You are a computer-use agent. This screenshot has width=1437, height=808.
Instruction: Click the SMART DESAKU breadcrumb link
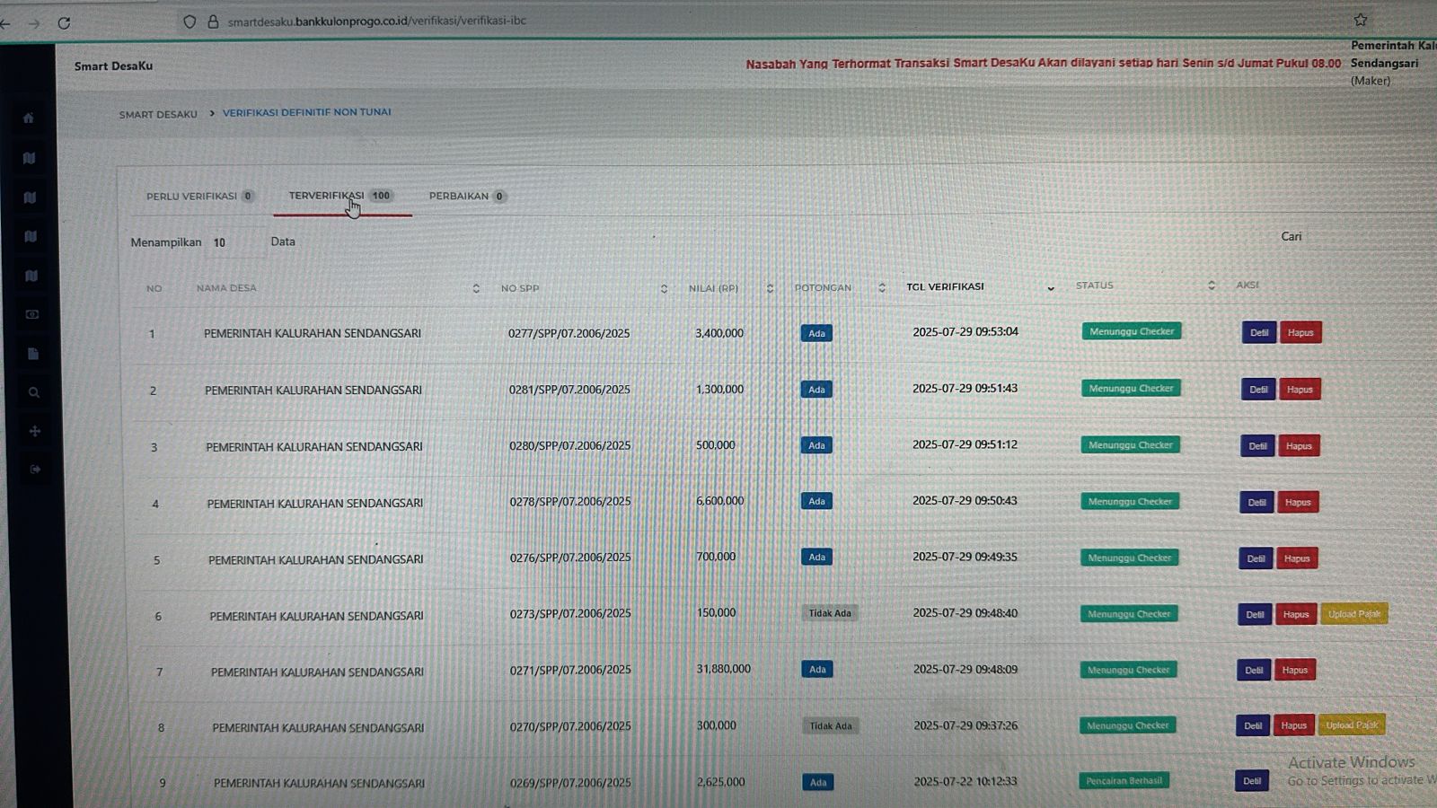click(158, 114)
